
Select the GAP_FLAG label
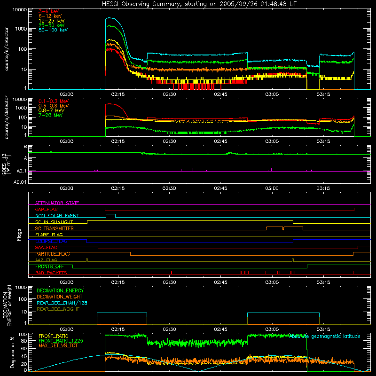46,209
